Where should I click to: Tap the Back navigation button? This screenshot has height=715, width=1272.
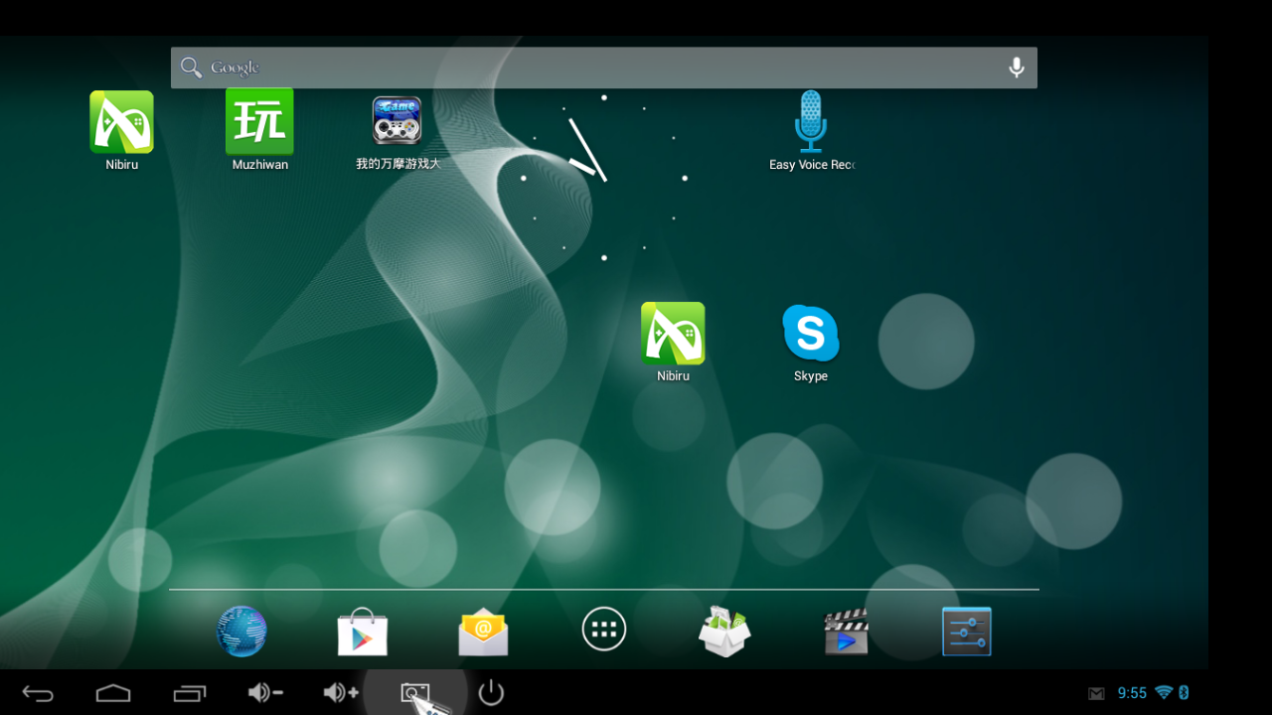click(x=38, y=693)
